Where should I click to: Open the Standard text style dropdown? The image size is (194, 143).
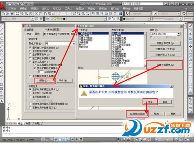tap(150, 14)
